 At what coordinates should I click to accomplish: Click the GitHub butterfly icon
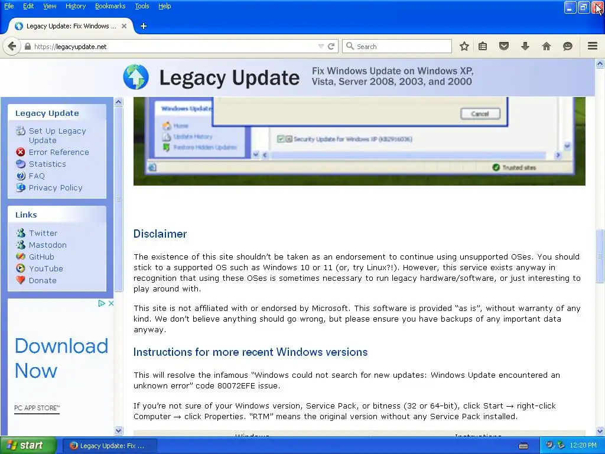click(21, 257)
